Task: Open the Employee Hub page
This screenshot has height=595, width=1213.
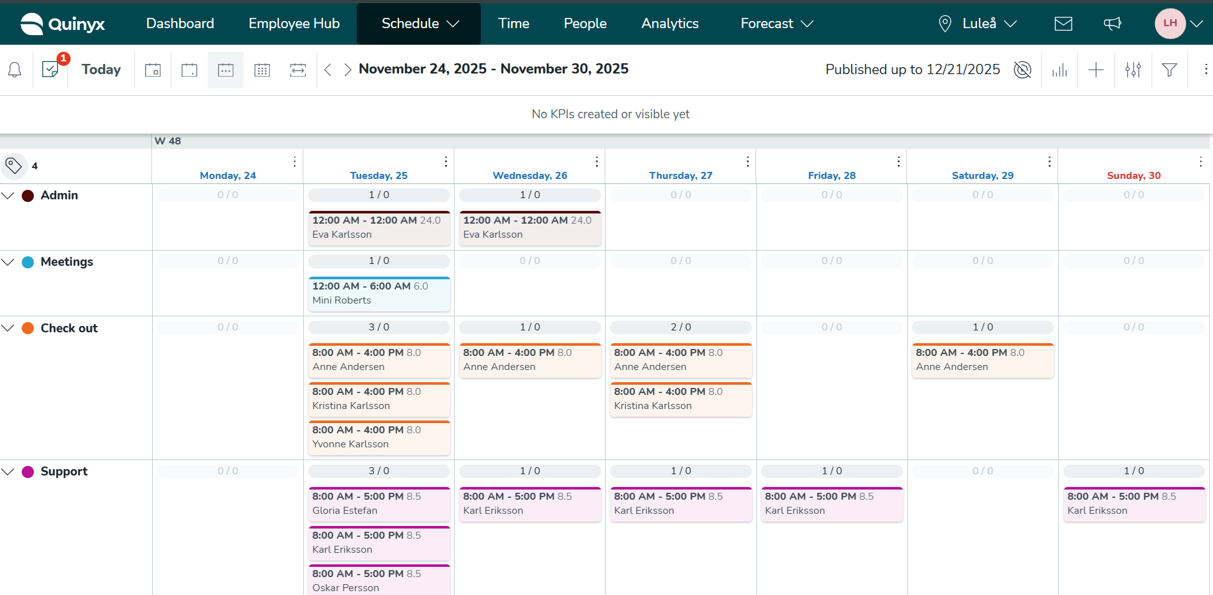Action: (x=294, y=24)
